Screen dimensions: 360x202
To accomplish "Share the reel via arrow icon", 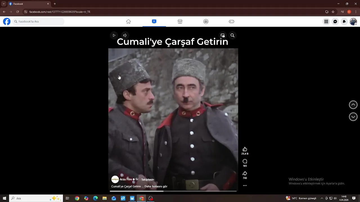I will tap(245, 173).
